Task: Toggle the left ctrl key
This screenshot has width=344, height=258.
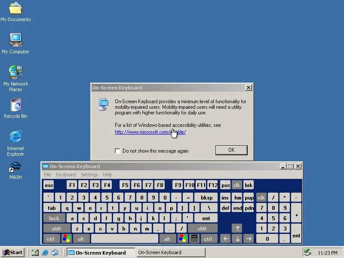Action: point(51,239)
